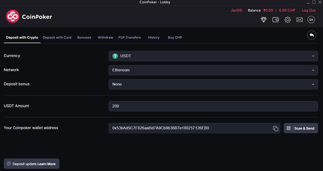Open messages via the envelope icon
The height and width of the screenshot is (171, 323).
pyautogui.click(x=299, y=20)
